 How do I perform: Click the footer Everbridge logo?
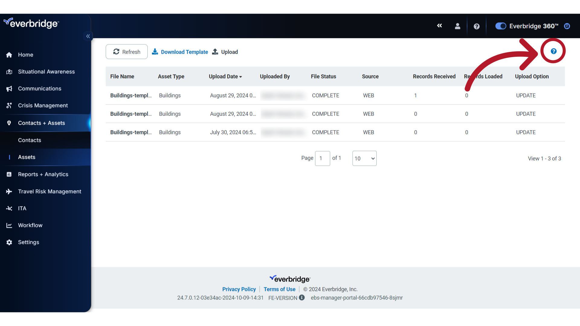(290, 279)
